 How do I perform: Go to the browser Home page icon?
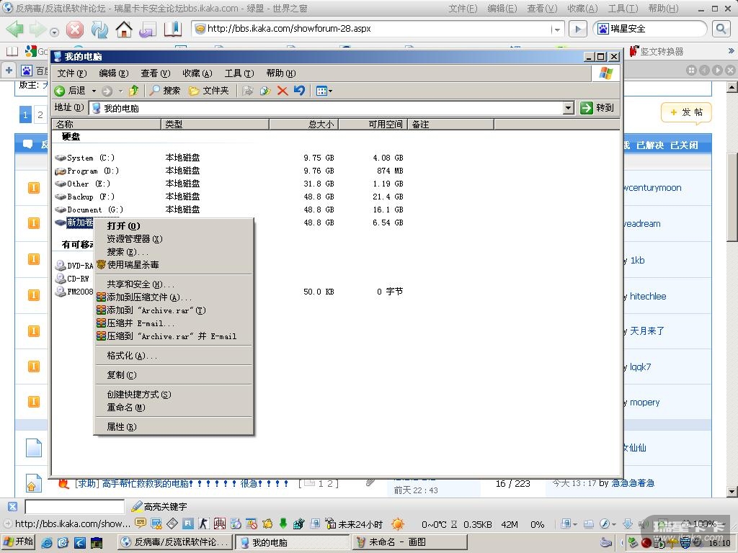coord(124,30)
